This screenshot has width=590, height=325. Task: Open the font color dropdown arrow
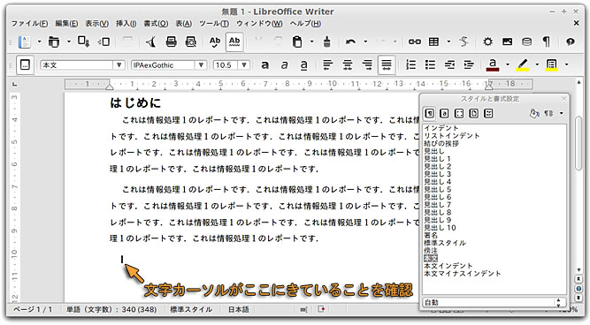pyautogui.click(x=508, y=64)
